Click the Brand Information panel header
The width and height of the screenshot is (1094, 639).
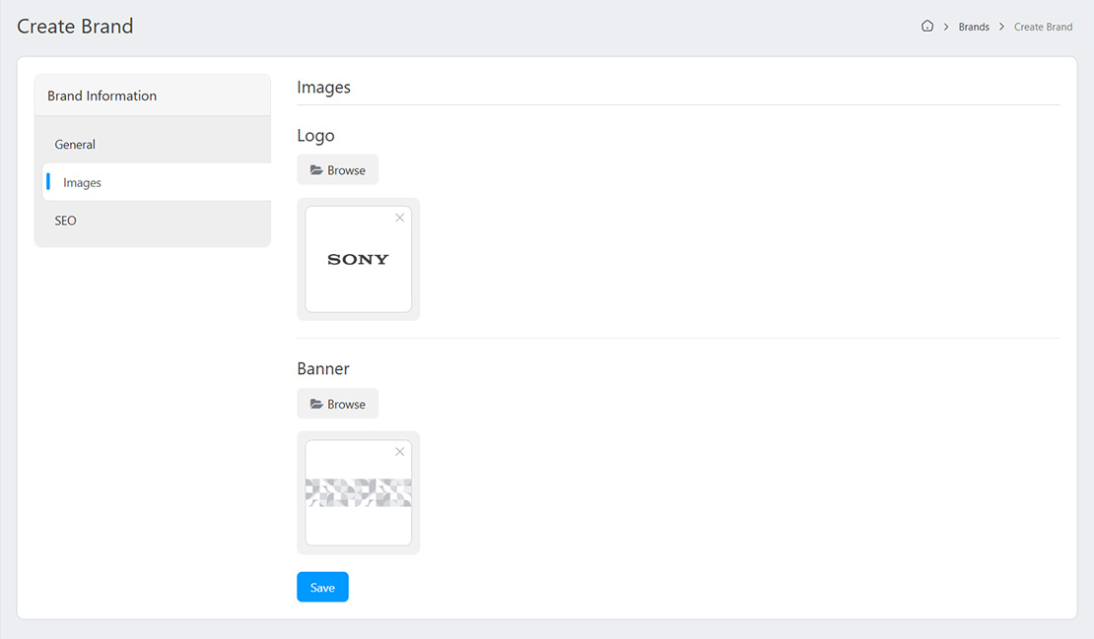103,96
